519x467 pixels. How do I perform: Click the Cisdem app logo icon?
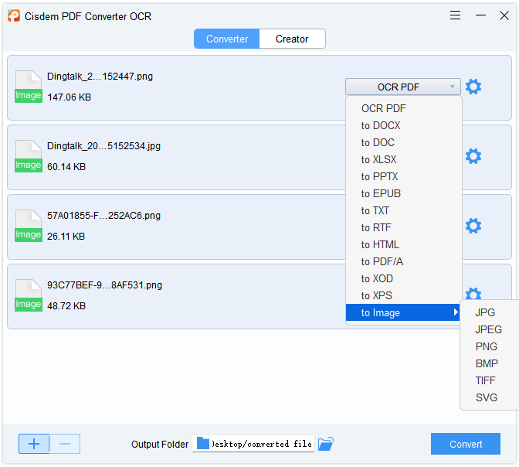pos(14,15)
